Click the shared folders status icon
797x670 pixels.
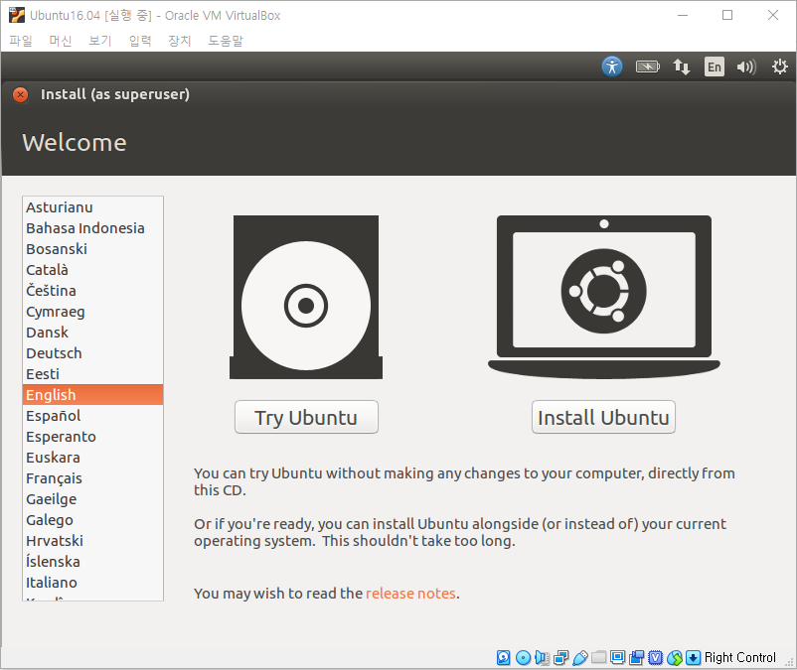coord(599,657)
